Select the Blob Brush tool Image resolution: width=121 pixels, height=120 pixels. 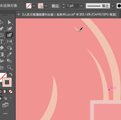pos(9,35)
